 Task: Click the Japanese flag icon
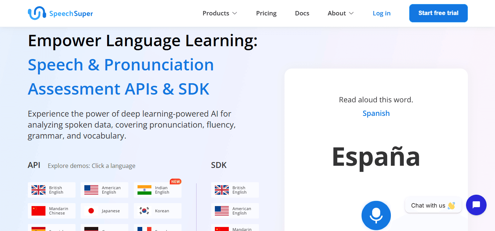point(91,211)
